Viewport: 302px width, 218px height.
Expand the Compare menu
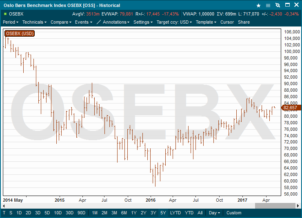click(61, 22)
